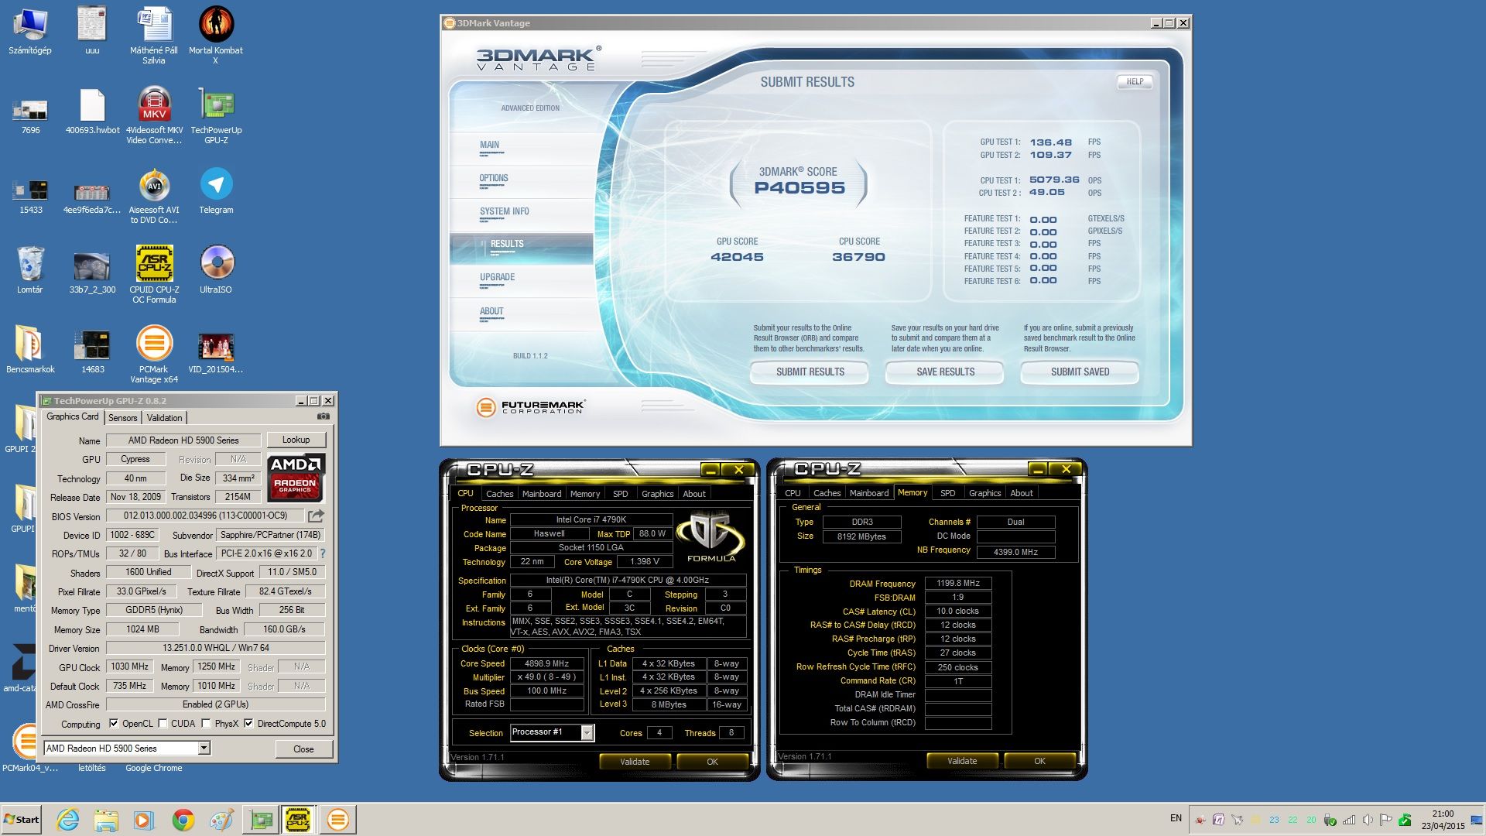Click Google Chrome in the taskbar

[183, 820]
